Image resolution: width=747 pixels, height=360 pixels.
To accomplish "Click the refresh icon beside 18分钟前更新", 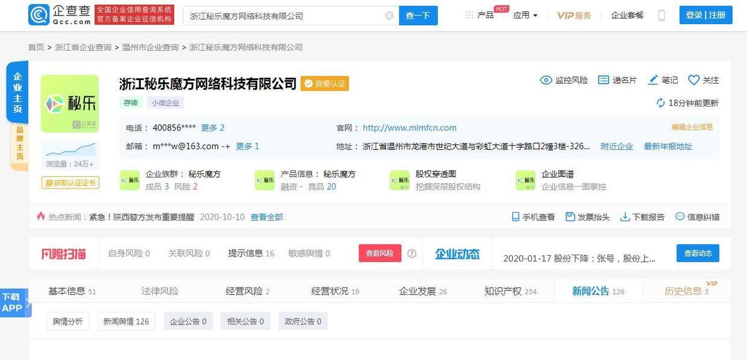I will pos(661,103).
